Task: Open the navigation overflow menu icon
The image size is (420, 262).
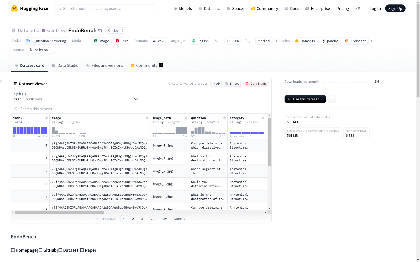Action: [x=358, y=8]
